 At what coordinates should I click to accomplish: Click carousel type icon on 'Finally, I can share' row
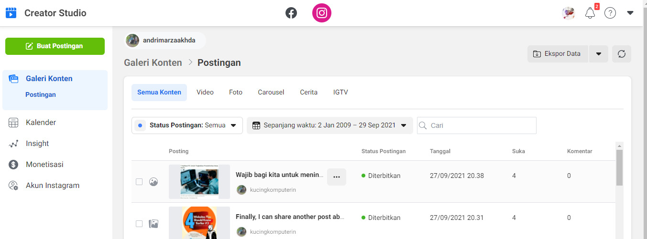(x=154, y=224)
